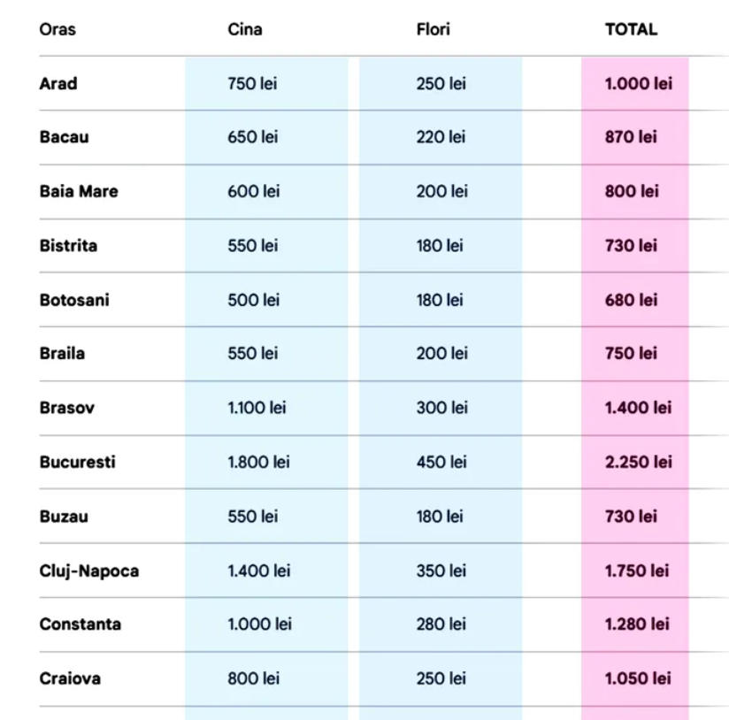The width and height of the screenshot is (729, 720).
Task: Select the Bucuresti total 2.250 lei
Action: (x=639, y=462)
